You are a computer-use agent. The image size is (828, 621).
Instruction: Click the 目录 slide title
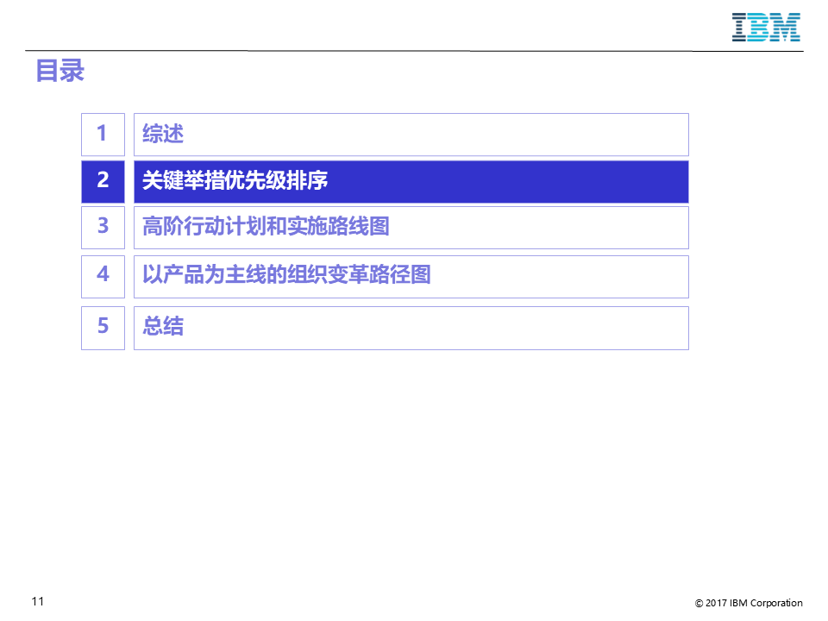pyautogui.click(x=60, y=71)
